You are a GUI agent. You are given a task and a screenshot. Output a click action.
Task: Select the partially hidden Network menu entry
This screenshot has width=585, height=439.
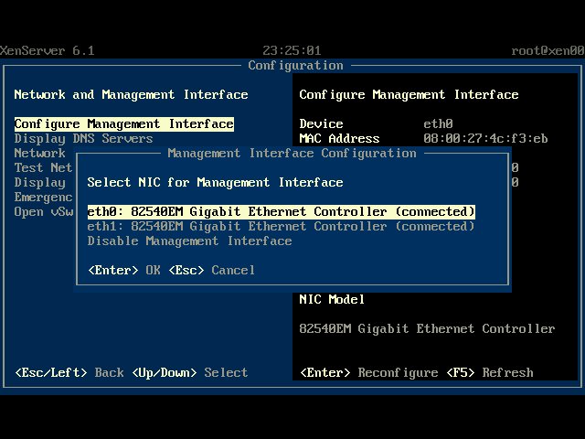click(40, 153)
